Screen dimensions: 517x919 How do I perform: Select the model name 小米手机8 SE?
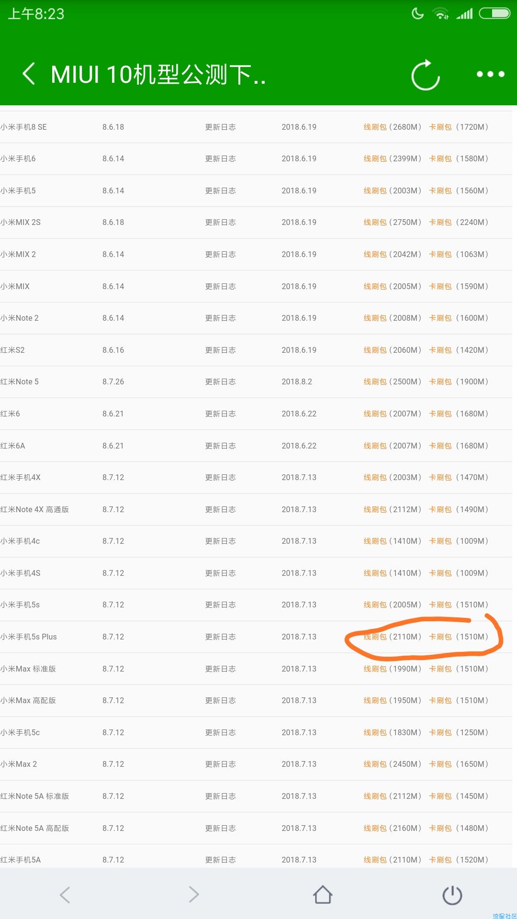23,127
